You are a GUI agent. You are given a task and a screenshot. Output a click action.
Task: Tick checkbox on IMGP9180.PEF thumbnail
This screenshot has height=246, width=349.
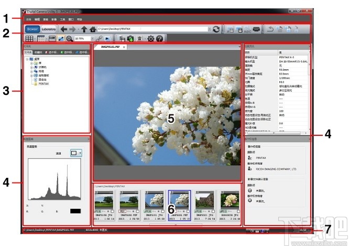click(137, 211)
